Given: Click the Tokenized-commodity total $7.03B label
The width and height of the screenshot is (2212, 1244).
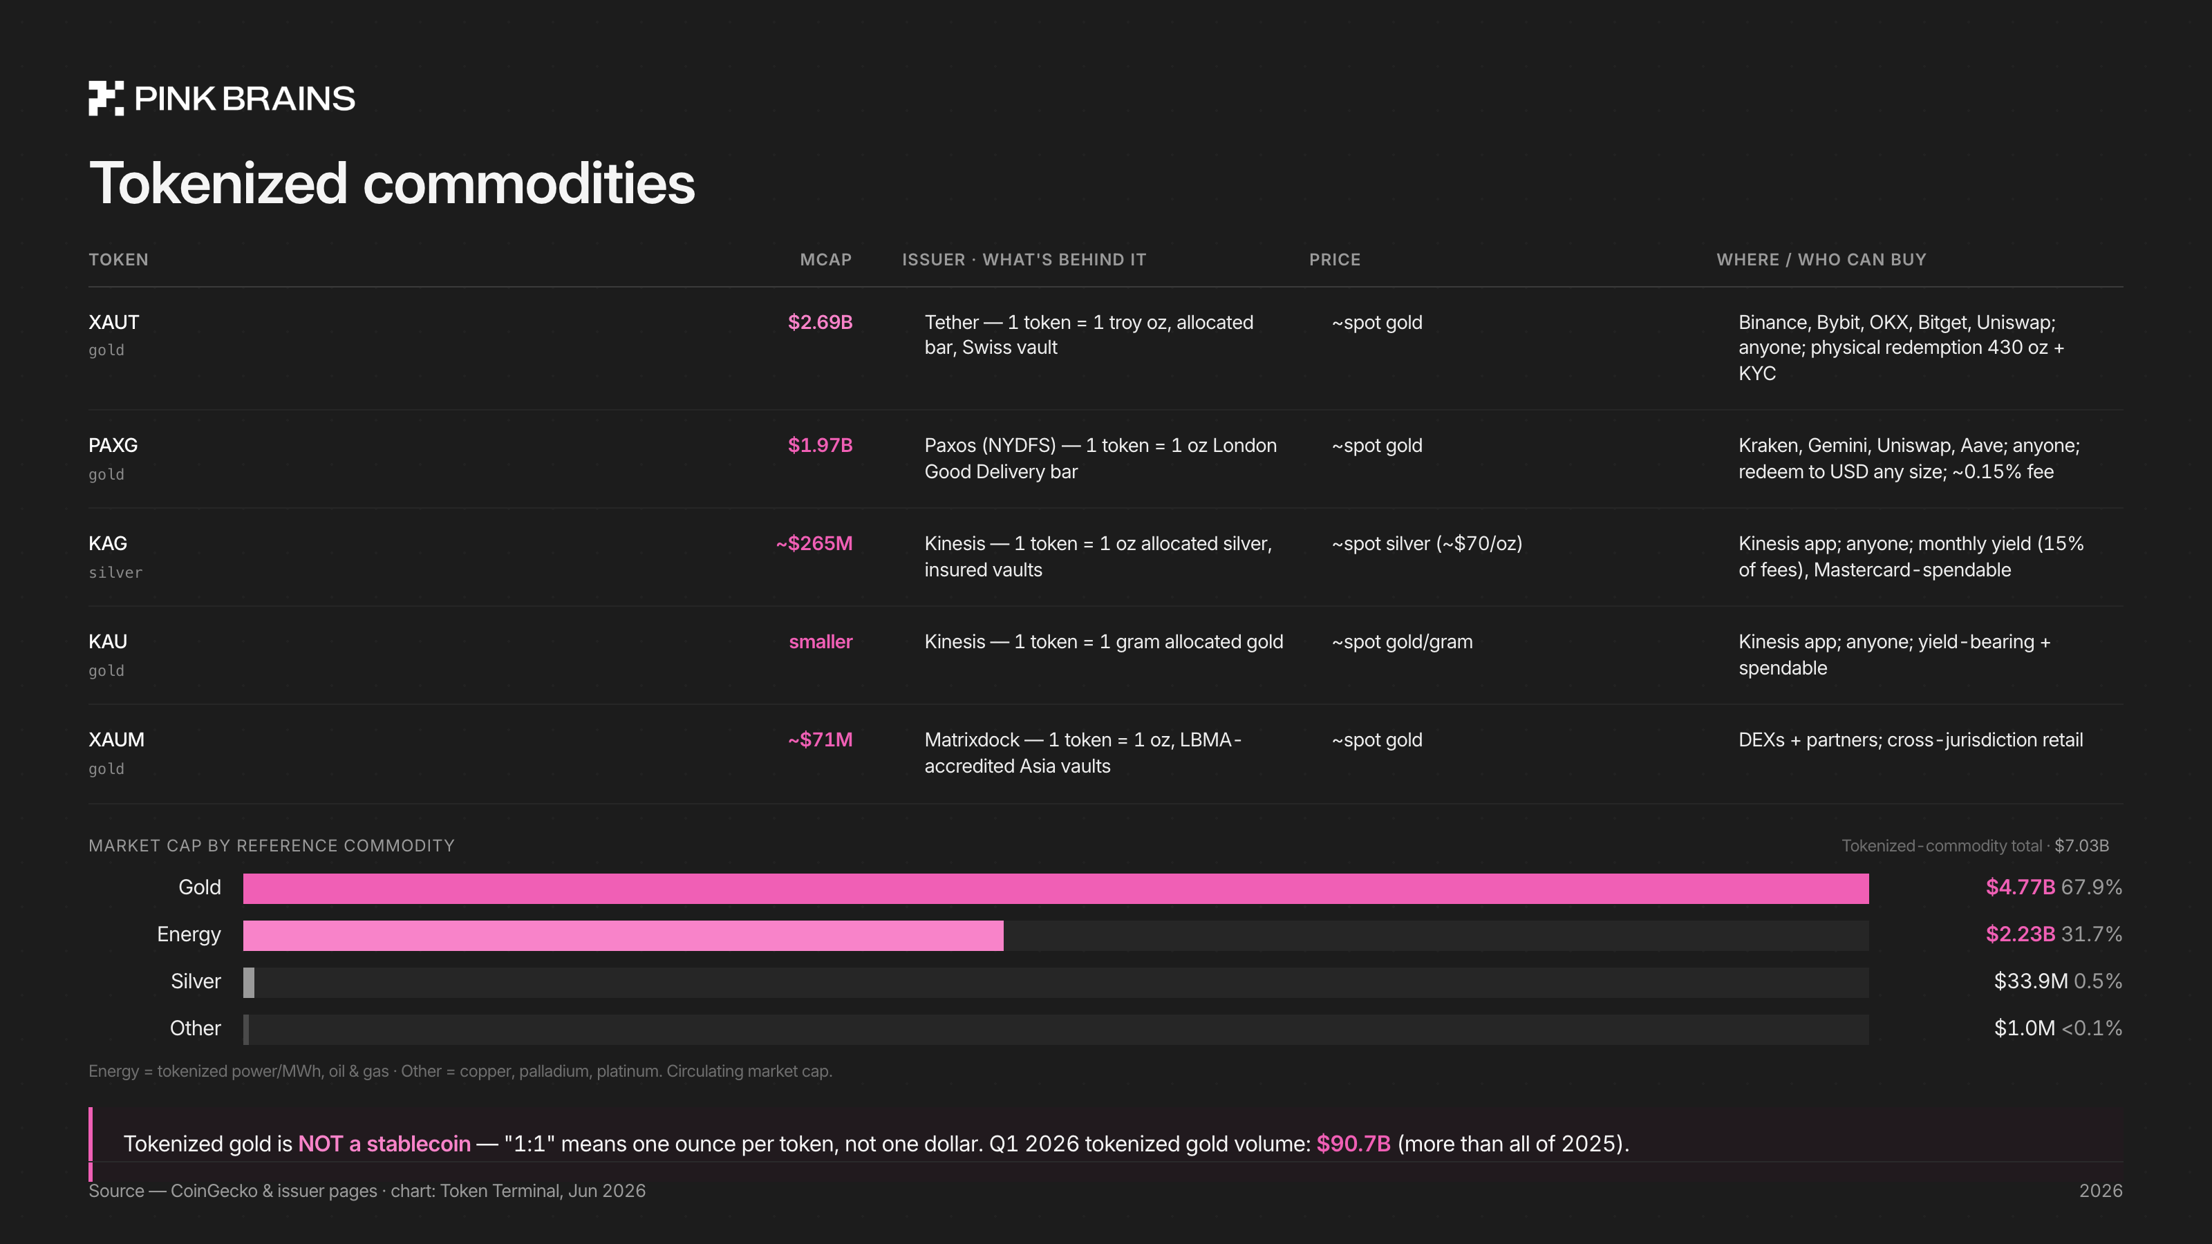Looking at the screenshot, I should pyautogui.click(x=1975, y=846).
